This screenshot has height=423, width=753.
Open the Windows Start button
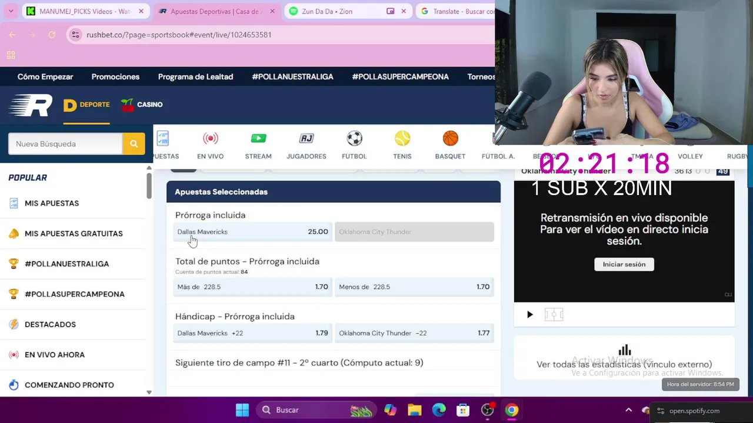coord(242,410)
